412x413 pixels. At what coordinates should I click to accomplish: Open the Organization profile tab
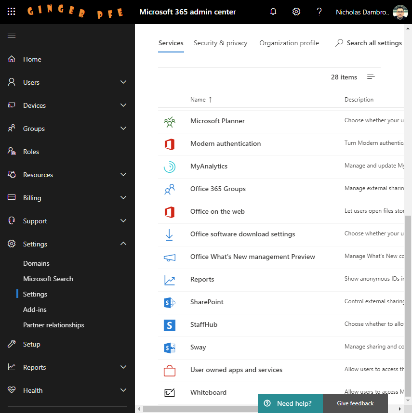[289, 43]
